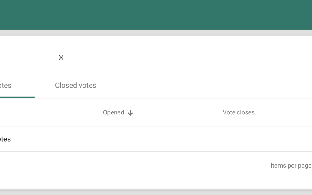
Task: Click the green application header bar
Action: [156, 14]
